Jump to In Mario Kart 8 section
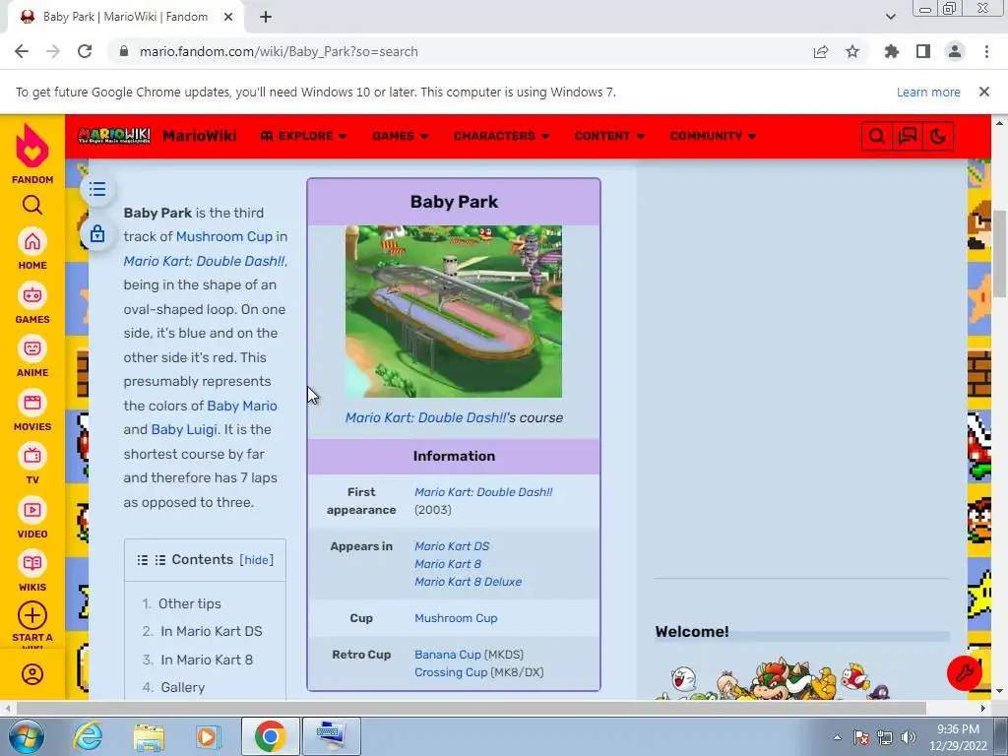This screenshot has height=756, width=1008. tap(207, 660)
